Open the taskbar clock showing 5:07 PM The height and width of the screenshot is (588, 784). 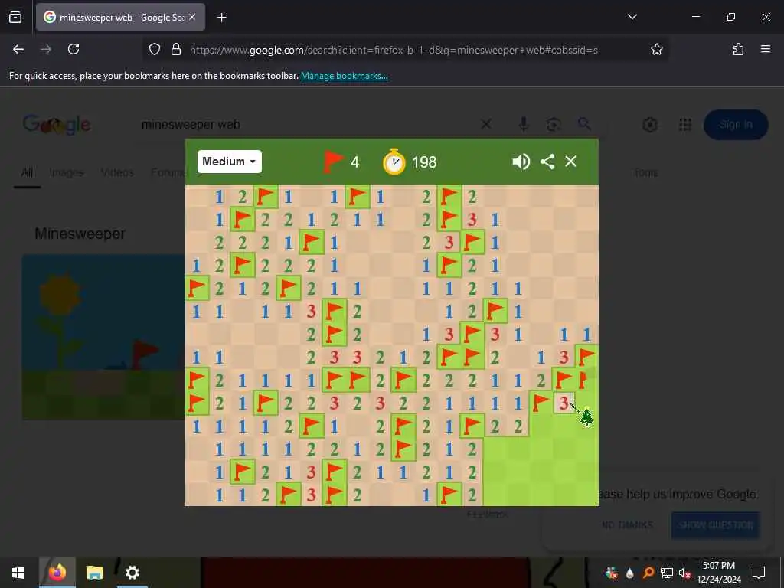719,573
